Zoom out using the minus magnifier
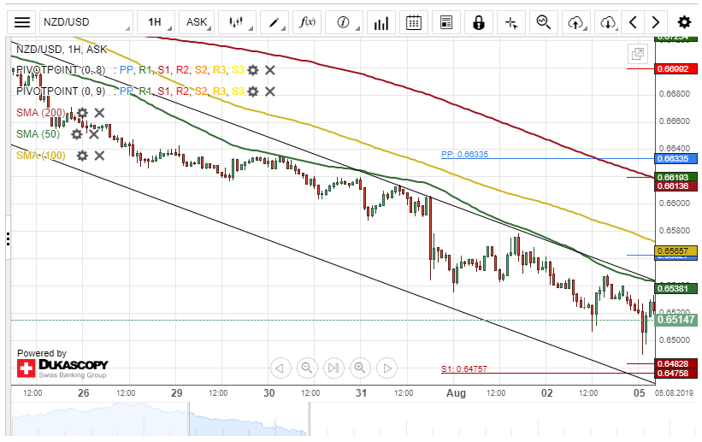The width and height of the screenshot is (702, 442). pos(307,368)
